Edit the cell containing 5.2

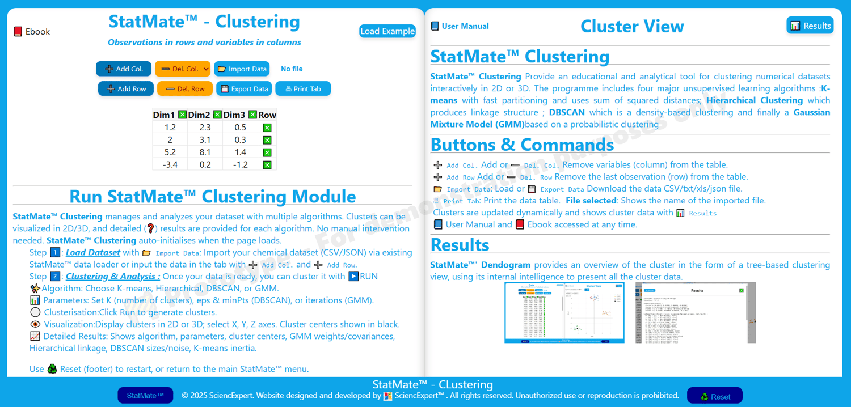(x=170, y=152)
